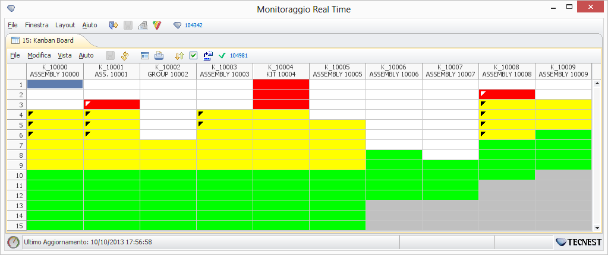Print the Kanban board
Screen dimensions: 608x255
click(159, 56)
